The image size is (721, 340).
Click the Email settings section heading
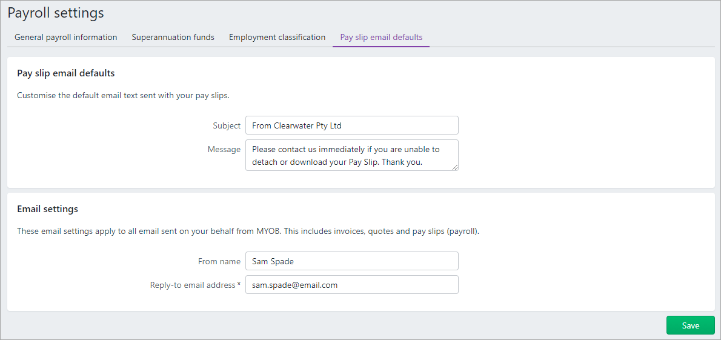(x=47, y=209)
